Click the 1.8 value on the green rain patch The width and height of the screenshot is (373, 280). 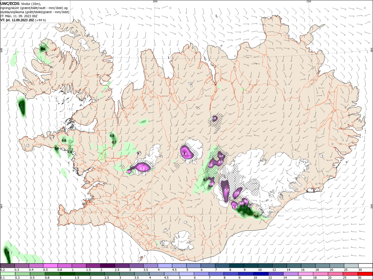pos(7,253)
